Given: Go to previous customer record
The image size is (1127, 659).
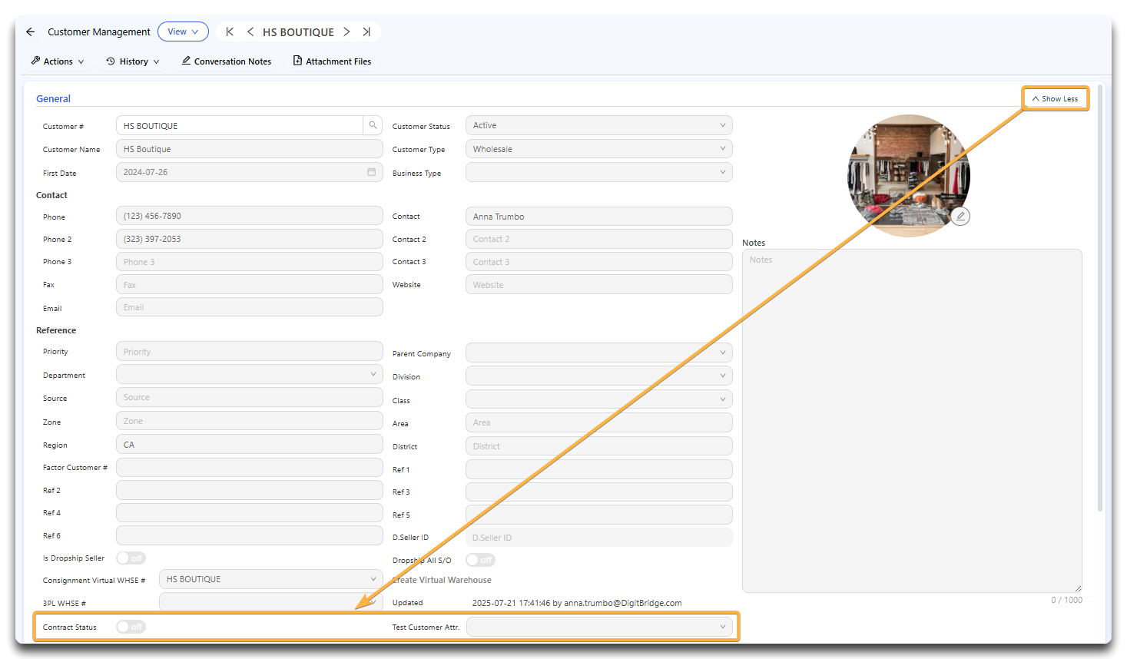Looking at the screenshot, I should point(250,31).
